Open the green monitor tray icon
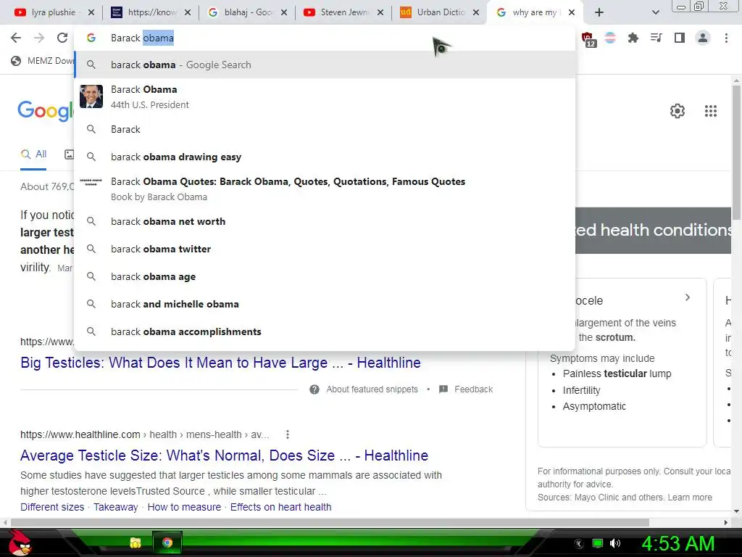The height and width of the screenshot is (557, 742). tap(598, 543)
